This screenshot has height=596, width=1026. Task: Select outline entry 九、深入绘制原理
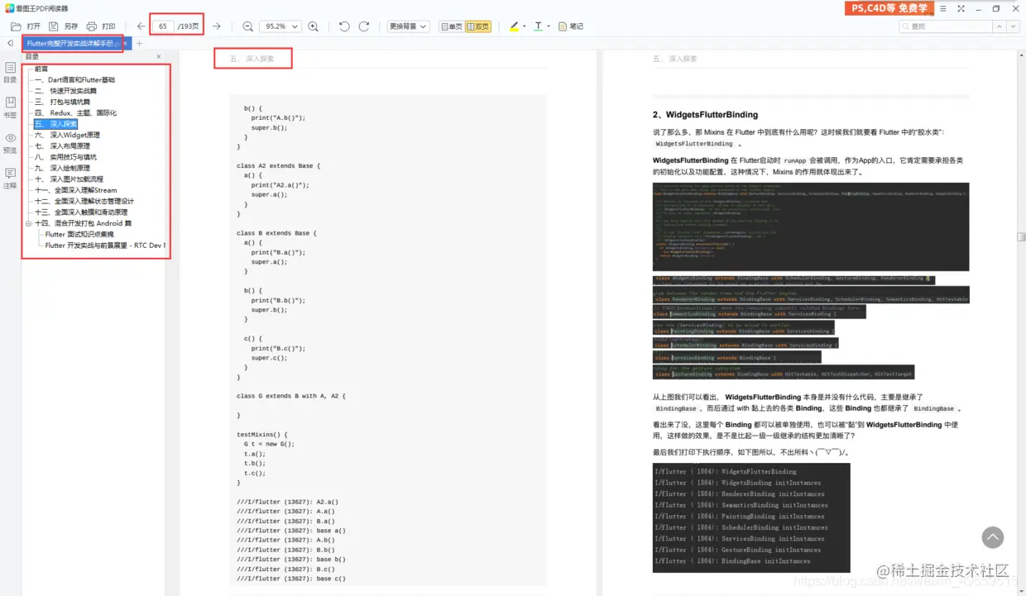pyautogui.click(x=62, y=168)
